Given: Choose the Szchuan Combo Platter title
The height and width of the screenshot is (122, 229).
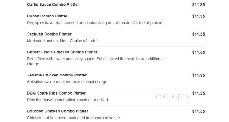Looking at the screenshot, I should pyautogui.click(x=49, y=34).
